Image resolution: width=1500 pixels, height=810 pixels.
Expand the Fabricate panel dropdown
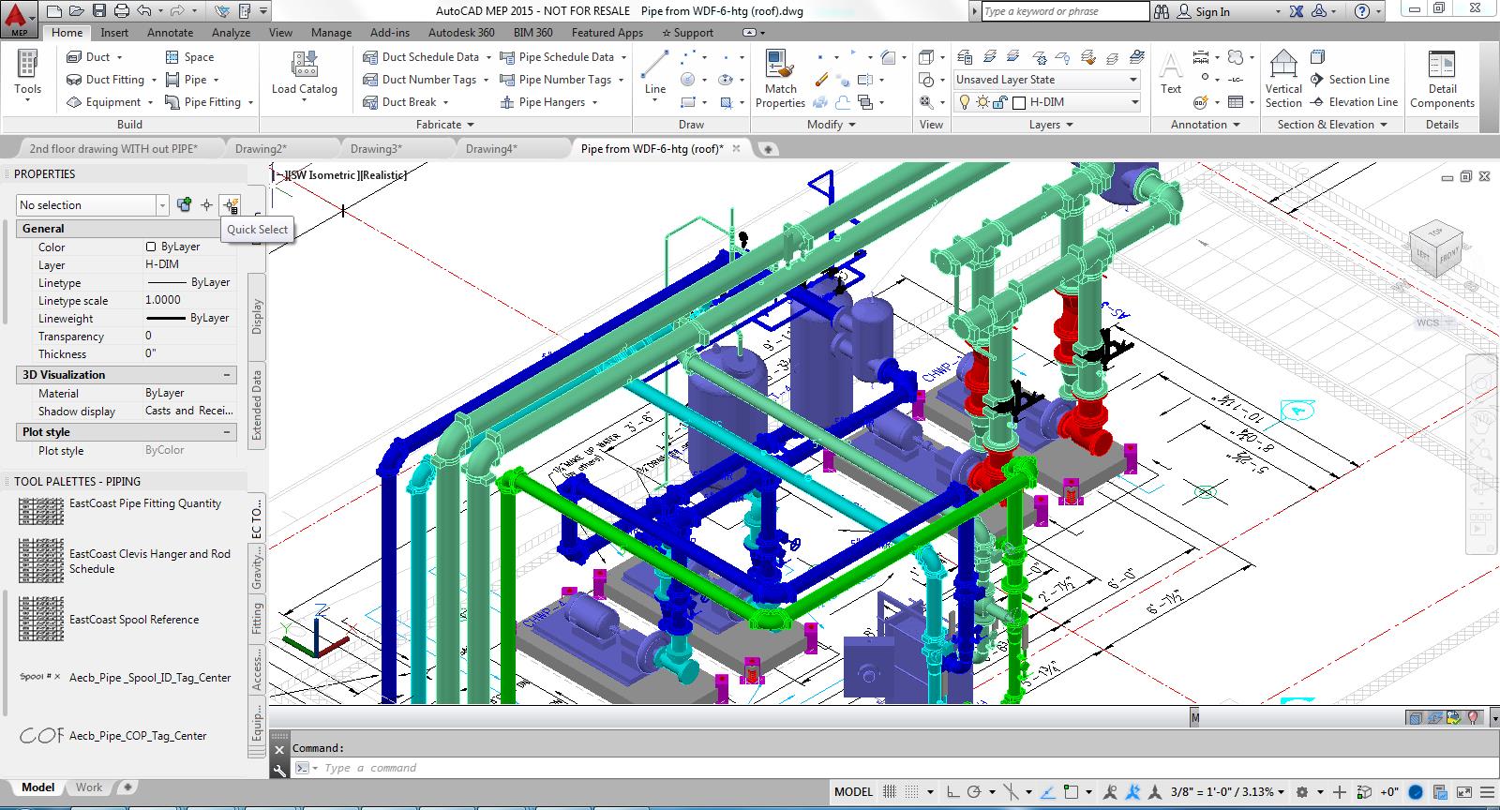point(445,125)
